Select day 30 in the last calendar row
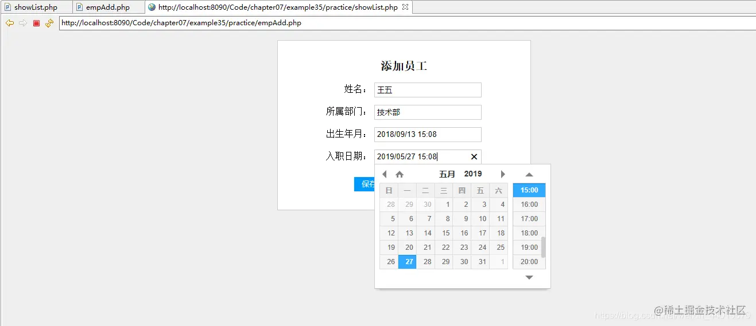The height and width of the screenshot is (326, 756). [x=463, y=262]
